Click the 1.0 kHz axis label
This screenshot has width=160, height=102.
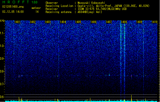(x=2, y=46)
